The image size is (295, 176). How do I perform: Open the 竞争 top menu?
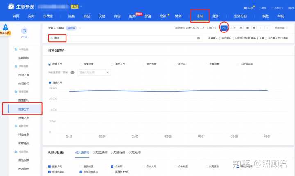[215, 16]
